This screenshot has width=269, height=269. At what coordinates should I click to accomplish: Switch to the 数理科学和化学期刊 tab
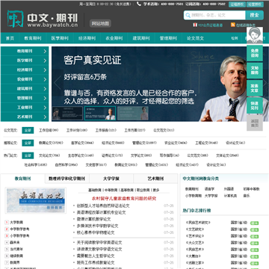[67, 179]
